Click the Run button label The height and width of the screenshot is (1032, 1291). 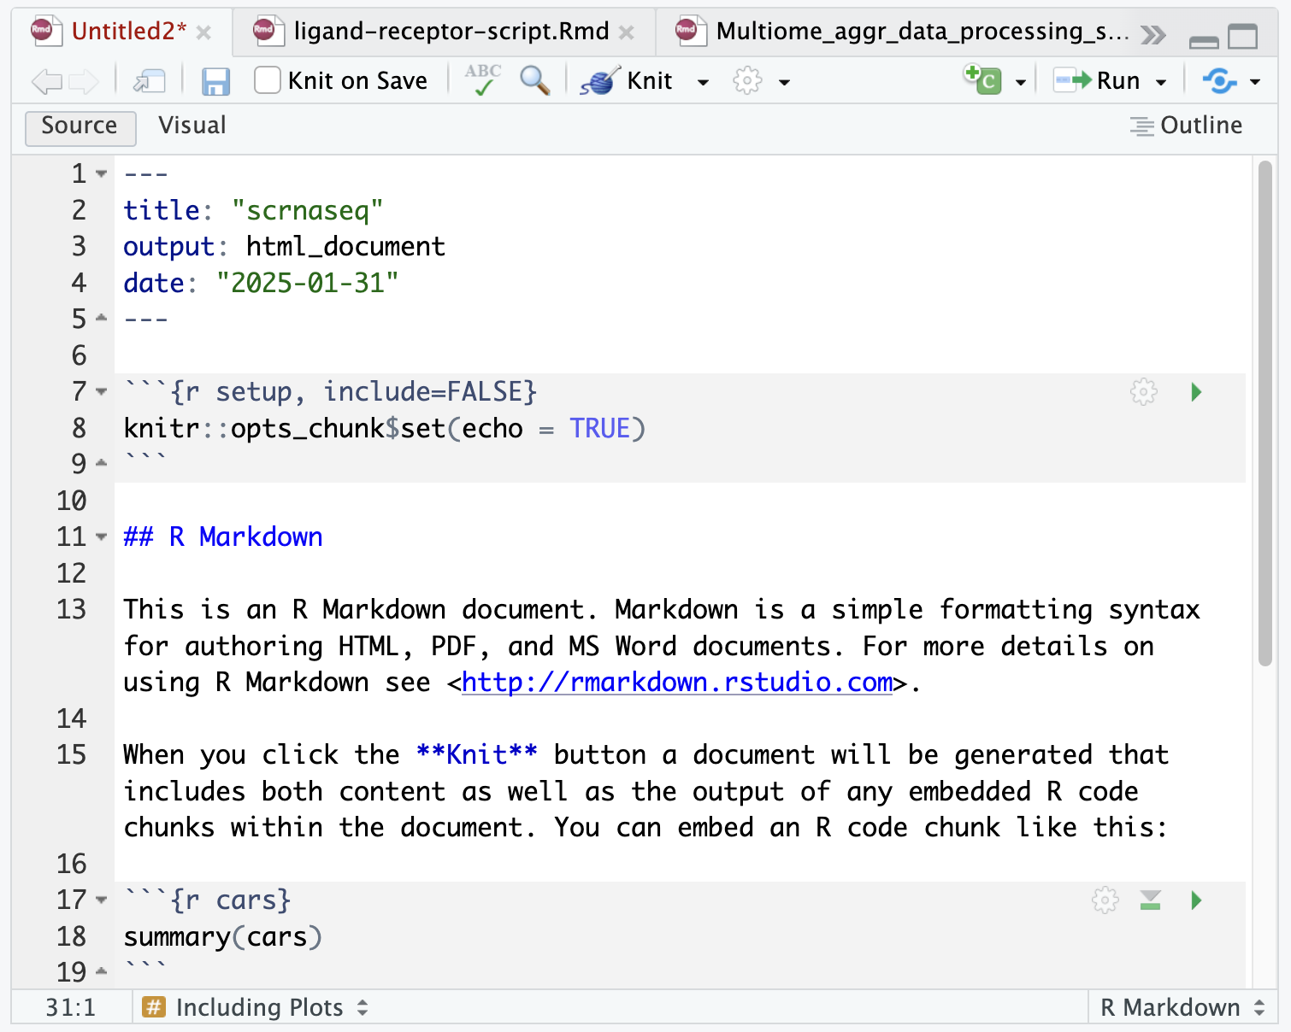click(1118, 81)
